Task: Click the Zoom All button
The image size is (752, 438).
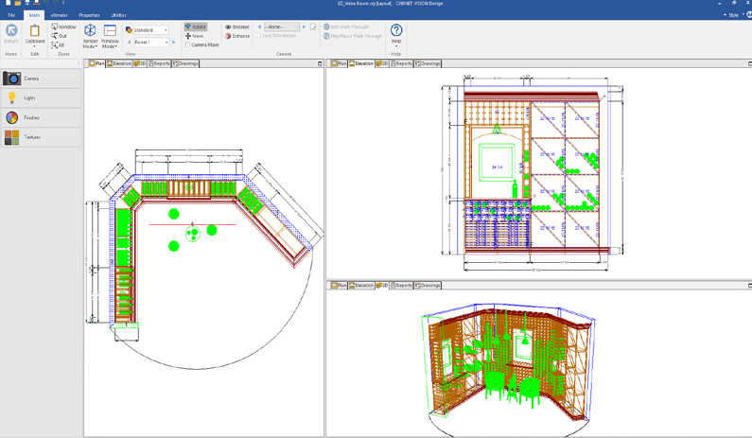Action: click(59, 44)
